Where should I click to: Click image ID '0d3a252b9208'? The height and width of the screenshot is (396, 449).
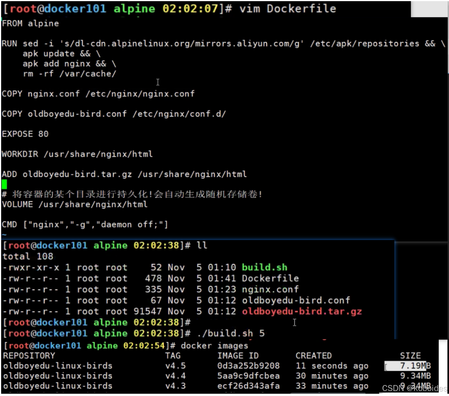click(x=248, y=366)
